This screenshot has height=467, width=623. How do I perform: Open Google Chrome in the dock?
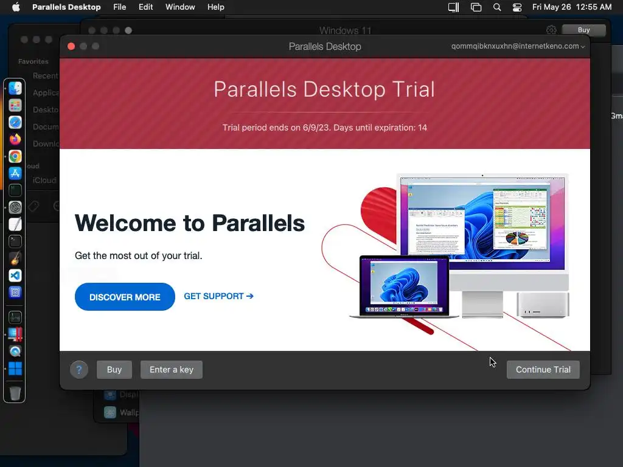click(15, 156)
